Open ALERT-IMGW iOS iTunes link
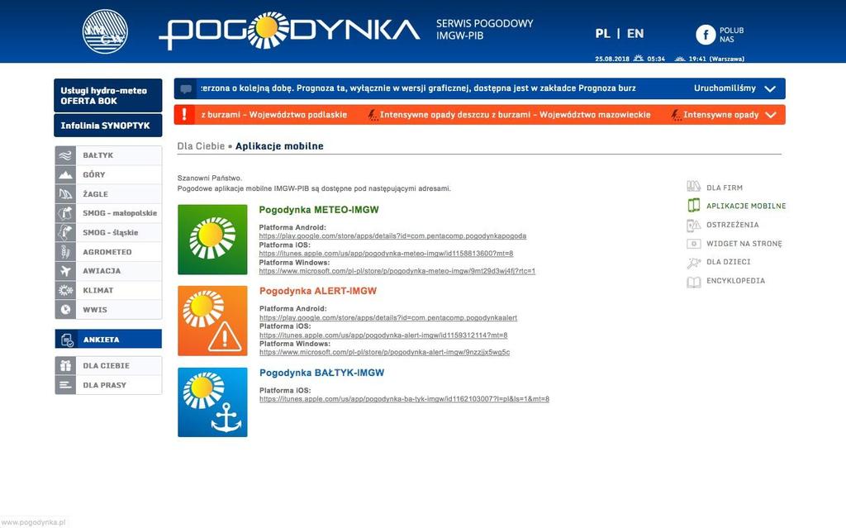 point(383,335)
